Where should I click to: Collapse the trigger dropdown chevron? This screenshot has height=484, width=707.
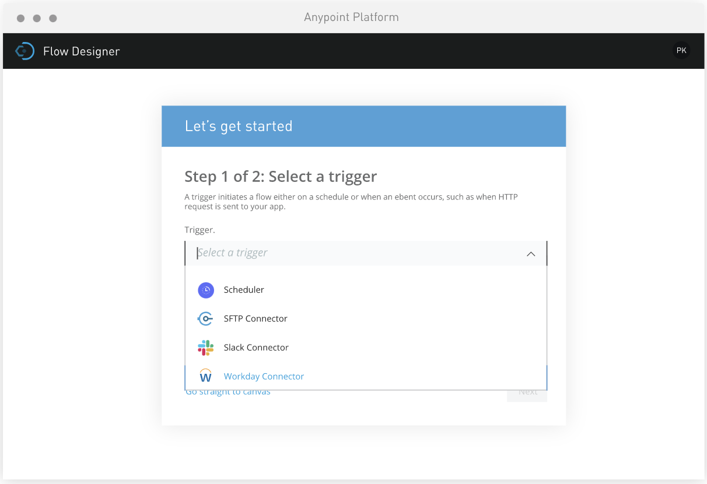tap(531, 254)
